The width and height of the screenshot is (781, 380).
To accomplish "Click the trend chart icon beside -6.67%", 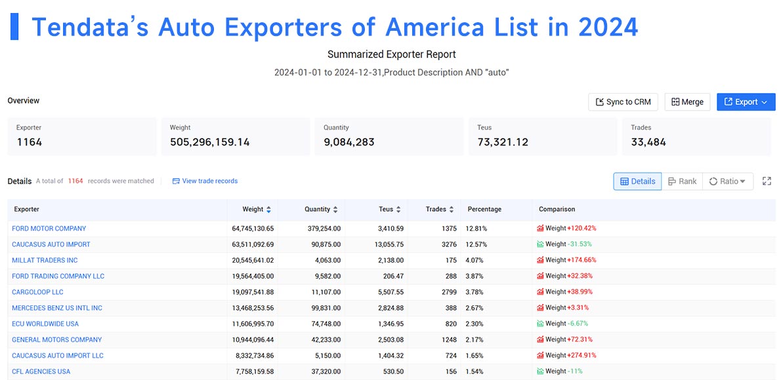I will (540, 324).
